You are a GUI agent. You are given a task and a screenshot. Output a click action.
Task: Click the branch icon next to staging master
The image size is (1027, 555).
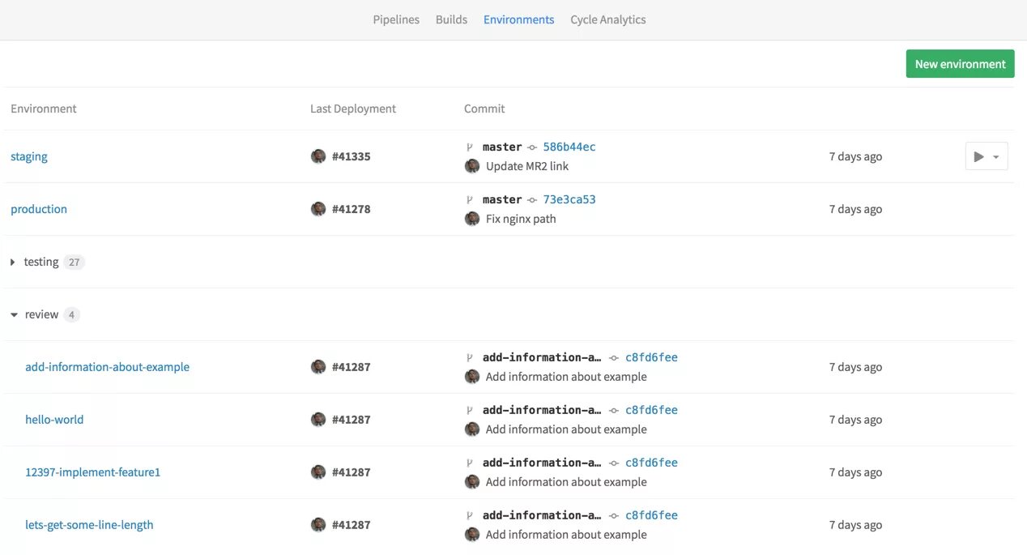[469, 147]
